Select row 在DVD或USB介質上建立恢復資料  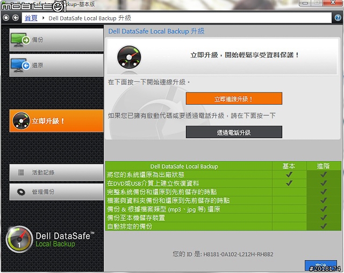pyautogui.click(x=224, y=183)
